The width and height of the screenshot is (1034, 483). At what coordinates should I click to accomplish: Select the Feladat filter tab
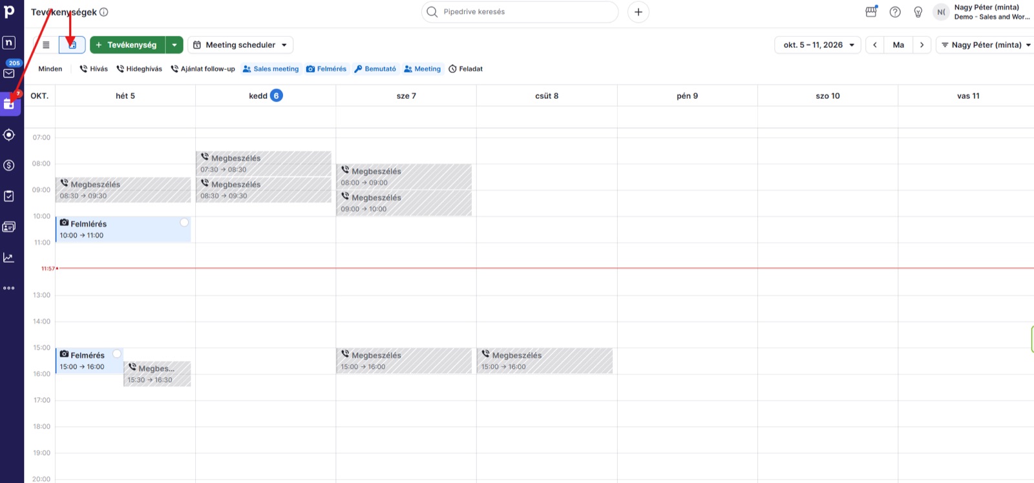[x=466, y=68]
